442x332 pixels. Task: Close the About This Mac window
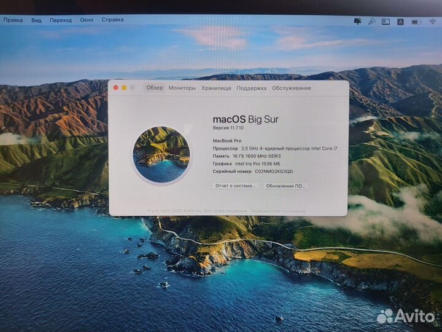point(115,88)
